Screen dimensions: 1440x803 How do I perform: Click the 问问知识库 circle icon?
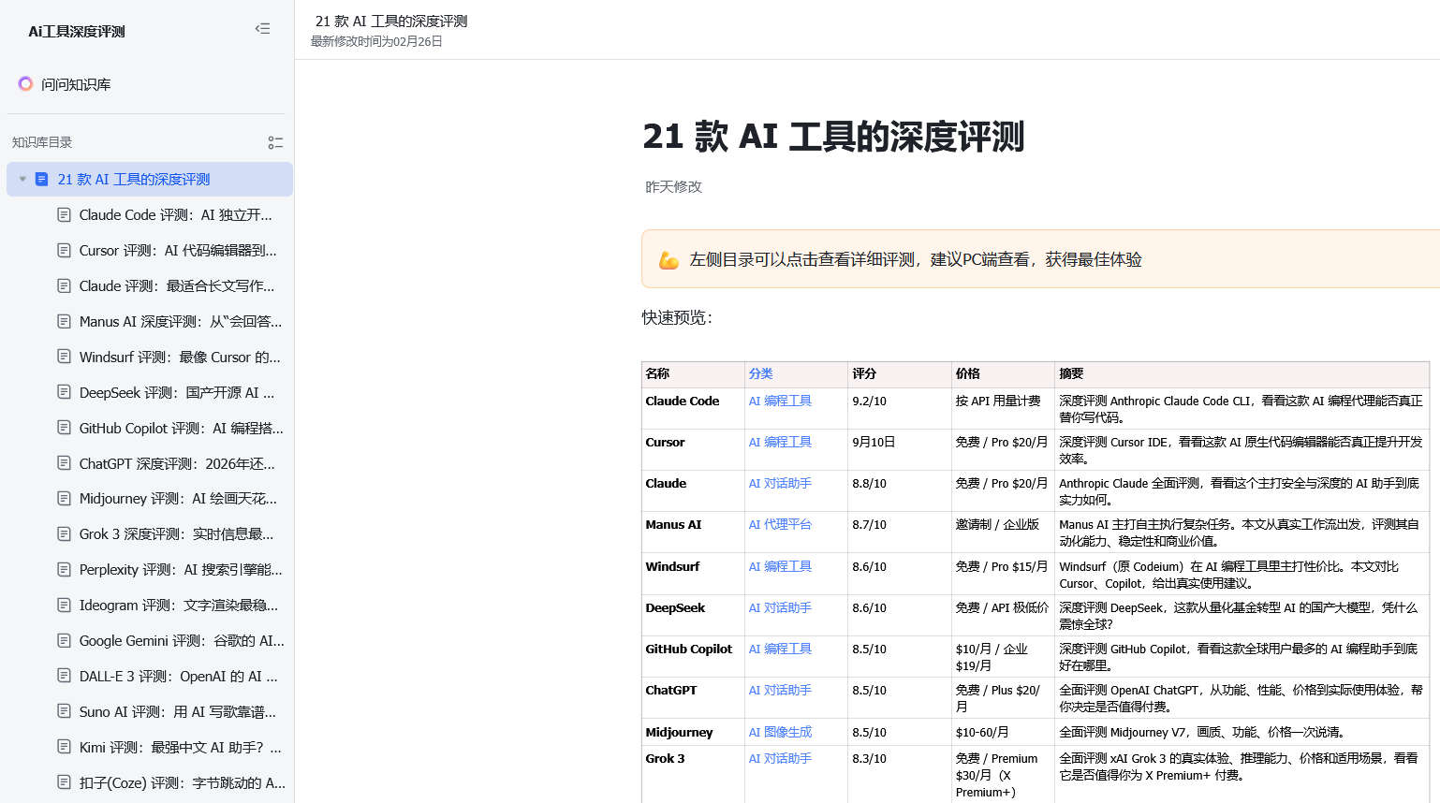click(25, 84)
